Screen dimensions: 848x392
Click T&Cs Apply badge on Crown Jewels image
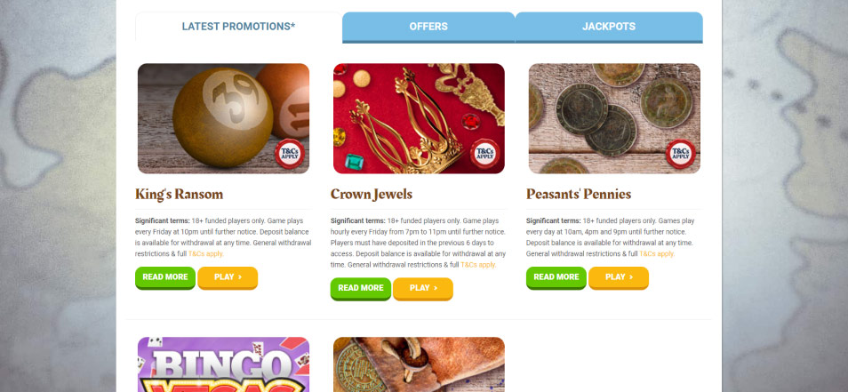(484, 154)
